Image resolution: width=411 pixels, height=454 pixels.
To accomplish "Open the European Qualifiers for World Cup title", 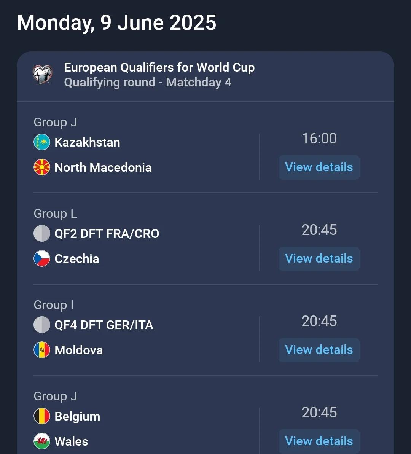I will (x=159, y=67).
